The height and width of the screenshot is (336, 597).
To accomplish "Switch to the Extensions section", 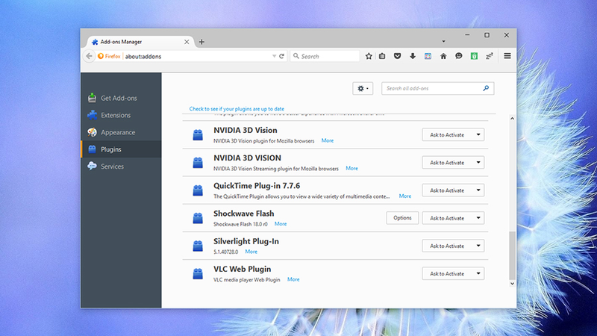I will click(x=121, y=115).
